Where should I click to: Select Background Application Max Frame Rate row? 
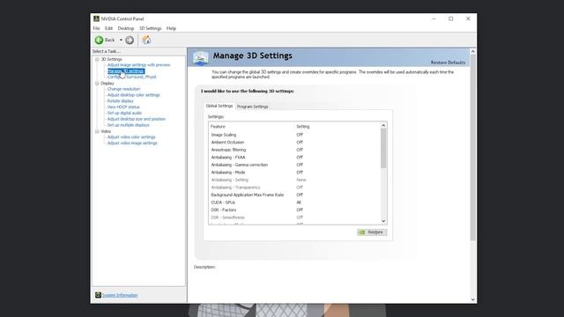tap(293, 195)
